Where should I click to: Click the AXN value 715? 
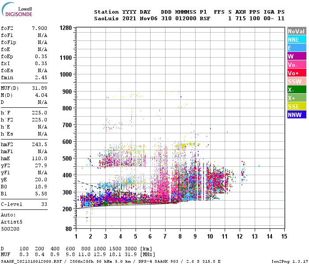(x=241, y=18)
